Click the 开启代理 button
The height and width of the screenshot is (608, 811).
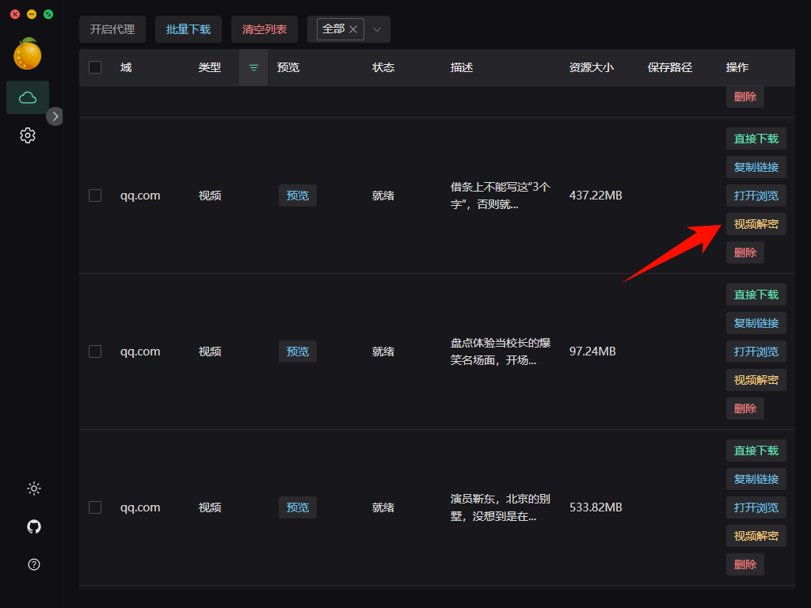click(112, 29)
